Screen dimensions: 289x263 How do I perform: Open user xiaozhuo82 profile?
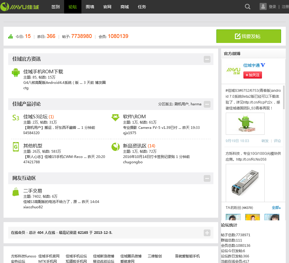33,207
